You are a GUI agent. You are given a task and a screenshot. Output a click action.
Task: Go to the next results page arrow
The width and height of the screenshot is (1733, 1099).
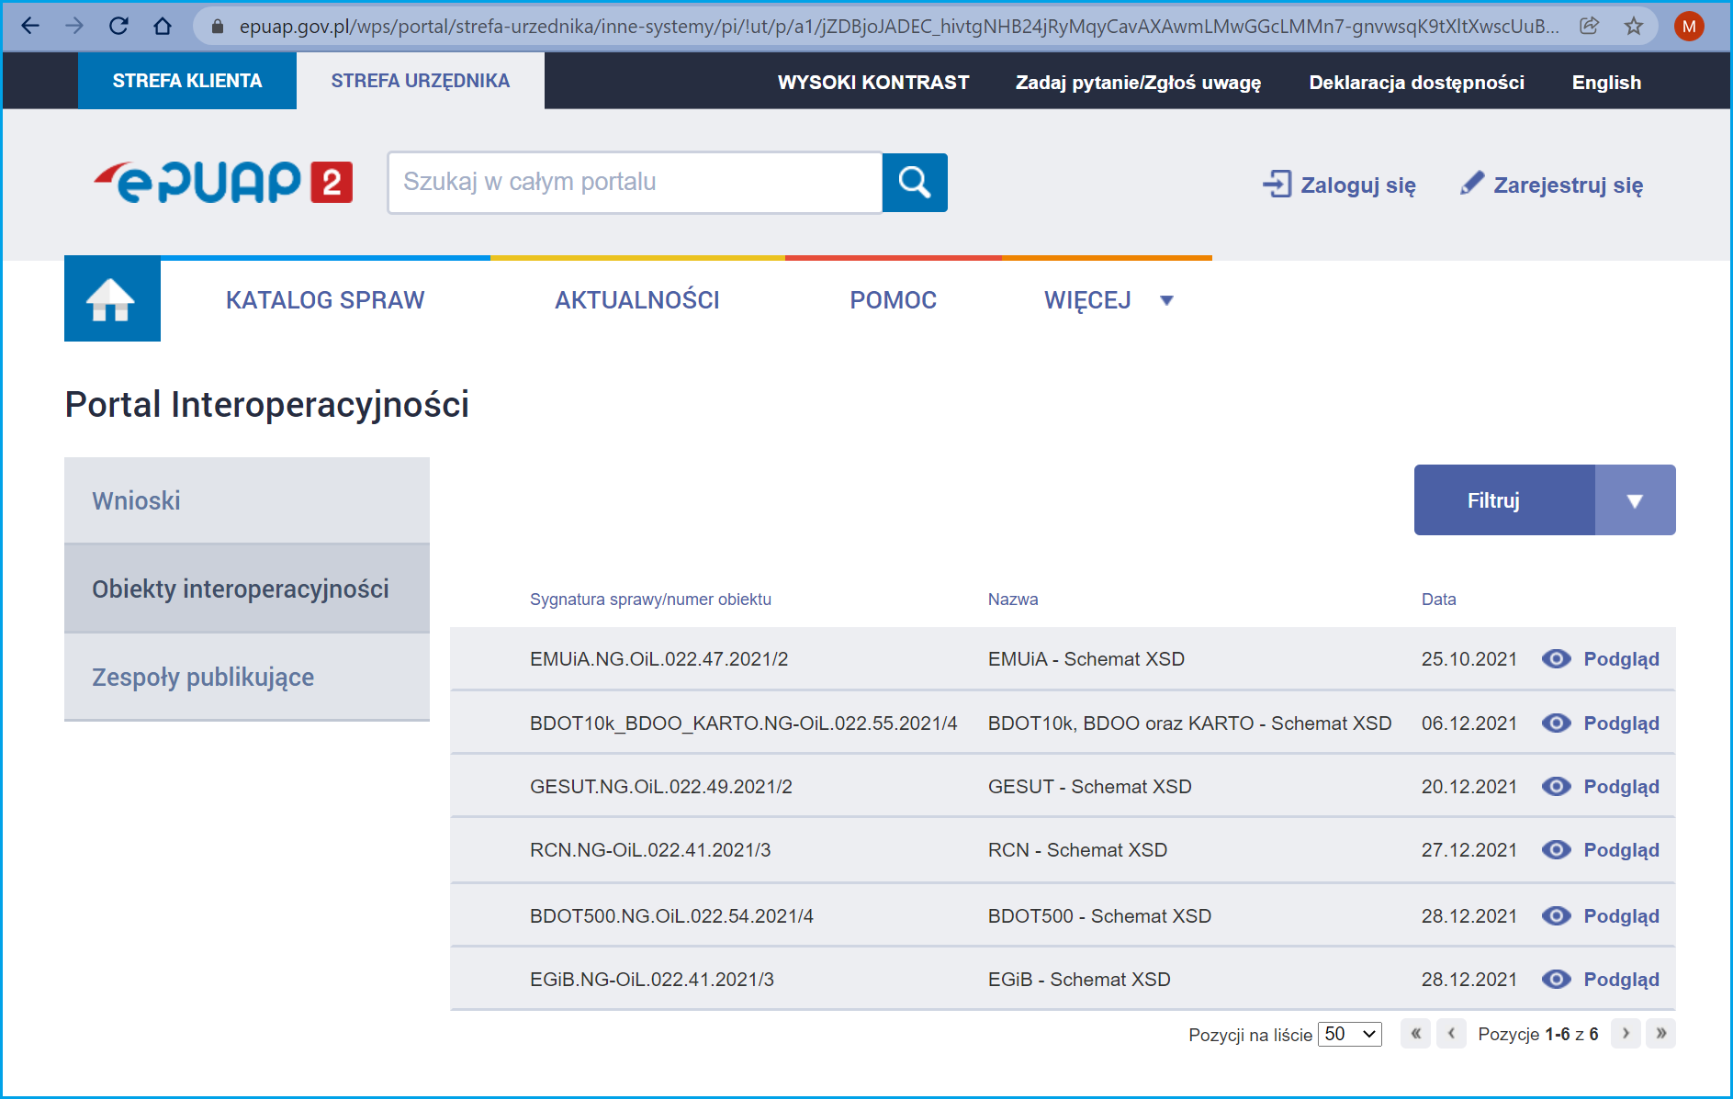tap(1626, 1034)
